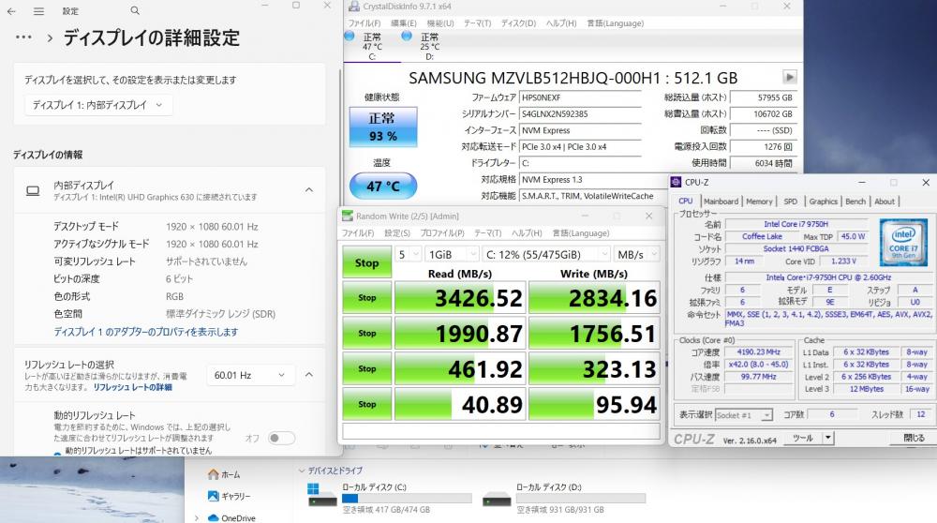Open the Settings hamburger navigation menu

tap(38, 10)
